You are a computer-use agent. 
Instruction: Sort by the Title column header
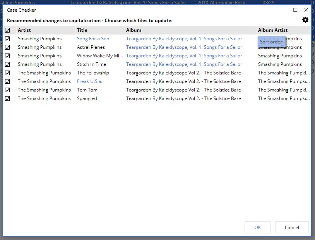point(100,30)
